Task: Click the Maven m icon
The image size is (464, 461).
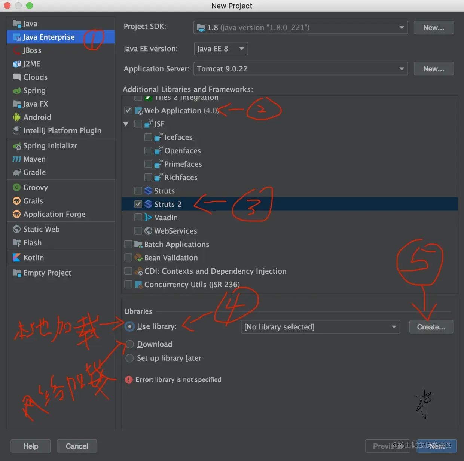Action: pyautogui.click(x=16, y=159)
